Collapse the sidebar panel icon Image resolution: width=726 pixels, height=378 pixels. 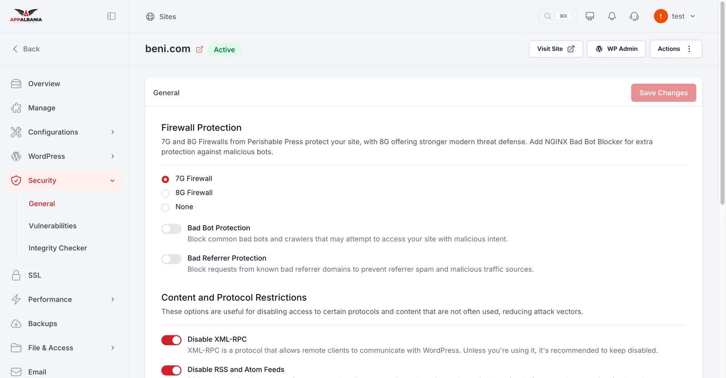click(111, 16)
